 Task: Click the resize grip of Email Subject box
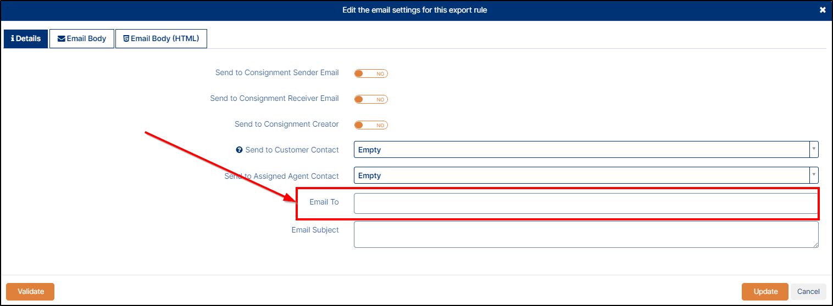[815, 245]
